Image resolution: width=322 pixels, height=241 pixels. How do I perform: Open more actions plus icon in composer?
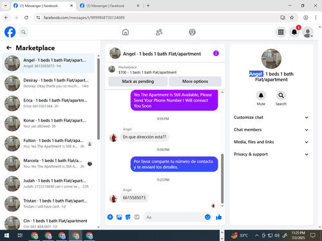tap(110, 217)
